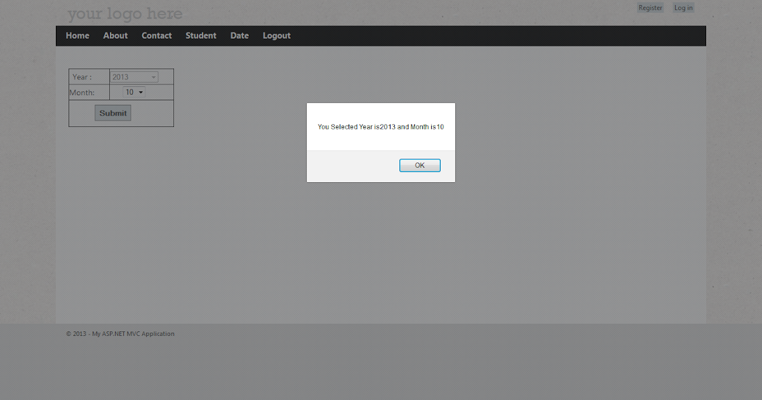Click the Log in link
The width and height of the screenshot is (762, 400).
pyautogui.click(x=683, y=8)
